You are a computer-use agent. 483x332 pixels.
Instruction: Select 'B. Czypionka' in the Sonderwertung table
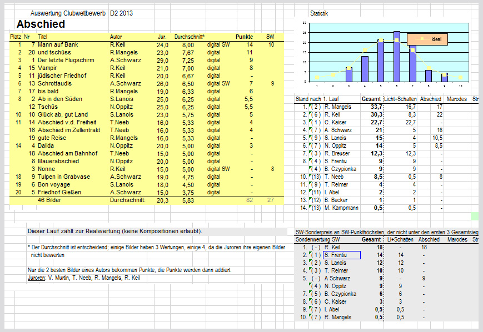(x=340, y=294)
